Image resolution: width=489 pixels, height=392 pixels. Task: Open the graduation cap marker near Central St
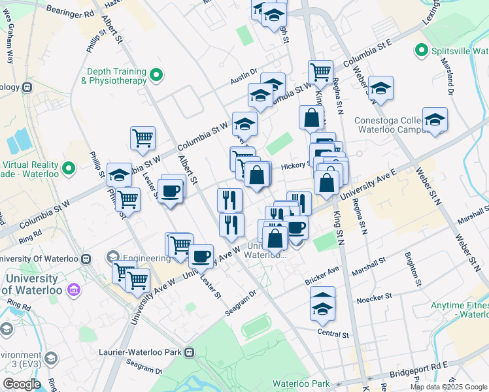tap(322, 302)
